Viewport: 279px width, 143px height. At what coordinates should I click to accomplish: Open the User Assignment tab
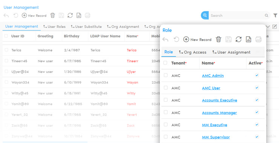pyautogui.click(x=231, y=52)
